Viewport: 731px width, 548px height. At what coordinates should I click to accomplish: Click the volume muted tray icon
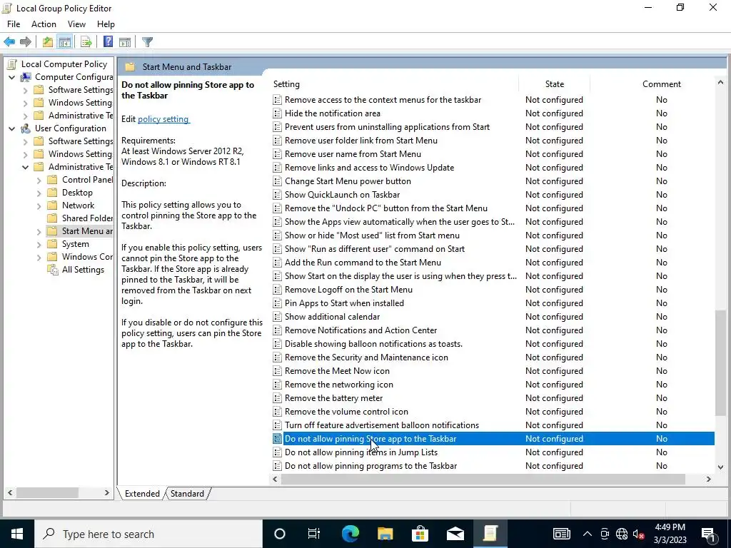tap(638, 534)
